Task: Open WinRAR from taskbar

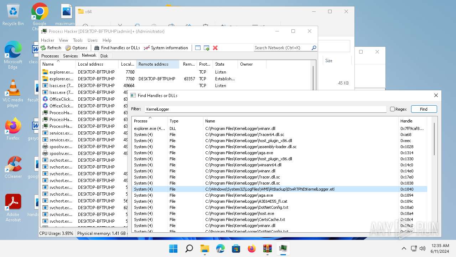Action: point(268,248)
